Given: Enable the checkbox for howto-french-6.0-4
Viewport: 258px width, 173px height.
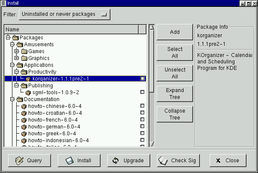Looking at the screenshot, I should click(x=142, y=120).
